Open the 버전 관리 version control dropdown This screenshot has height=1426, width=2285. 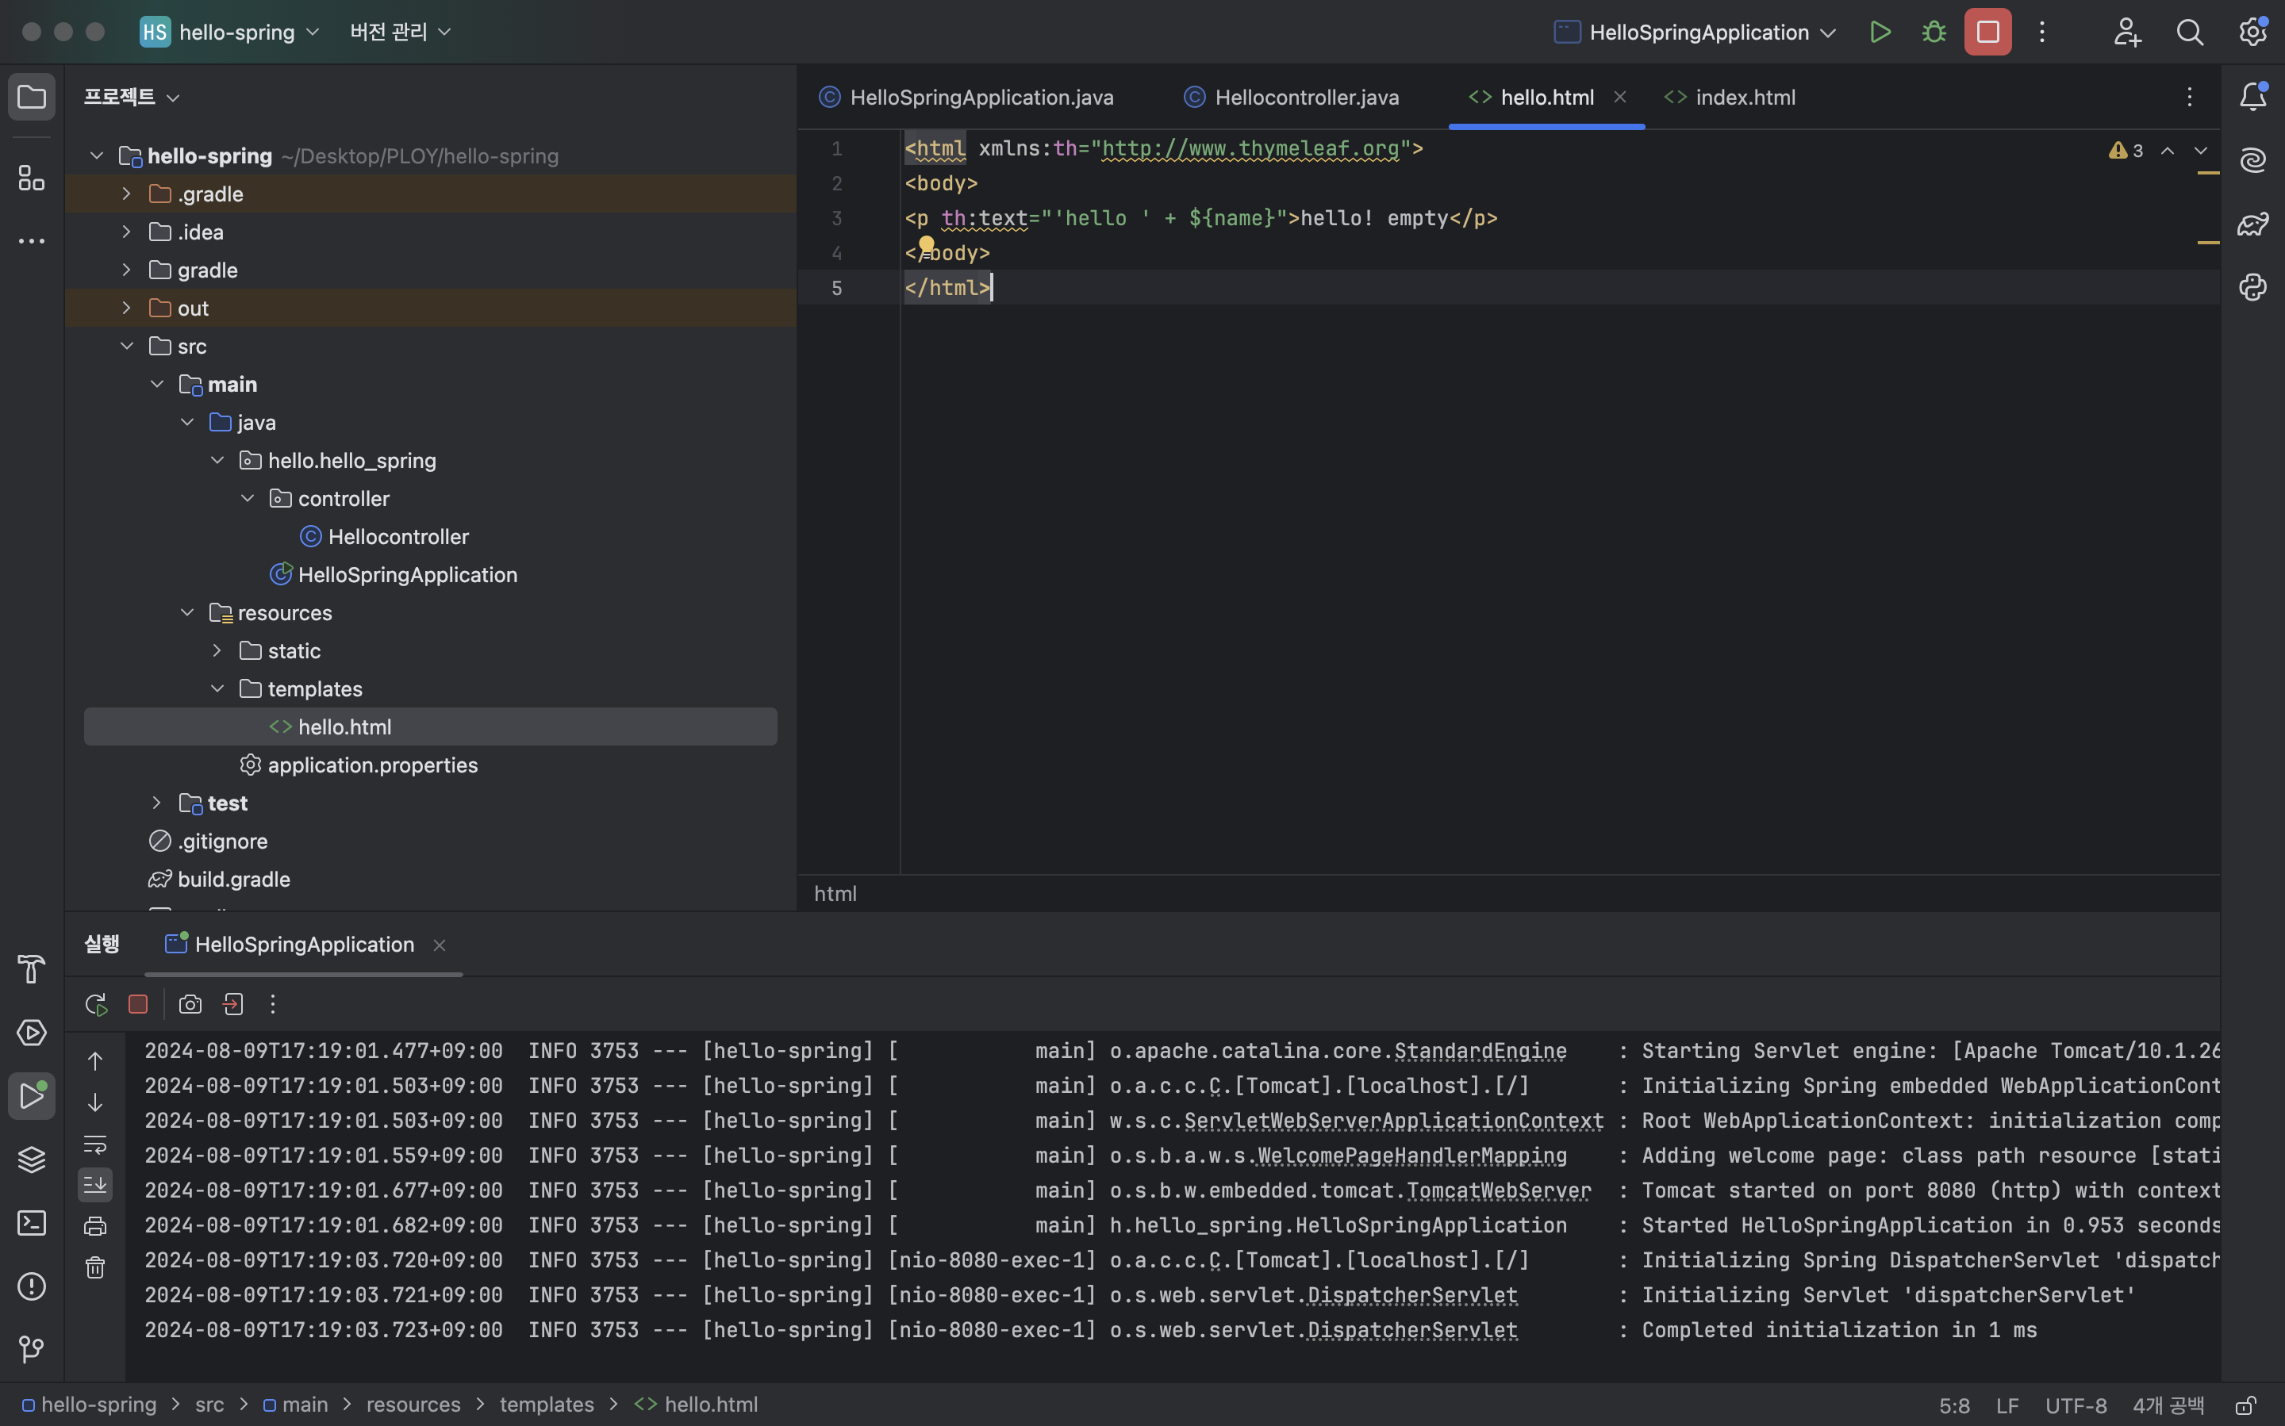(401, 32)
